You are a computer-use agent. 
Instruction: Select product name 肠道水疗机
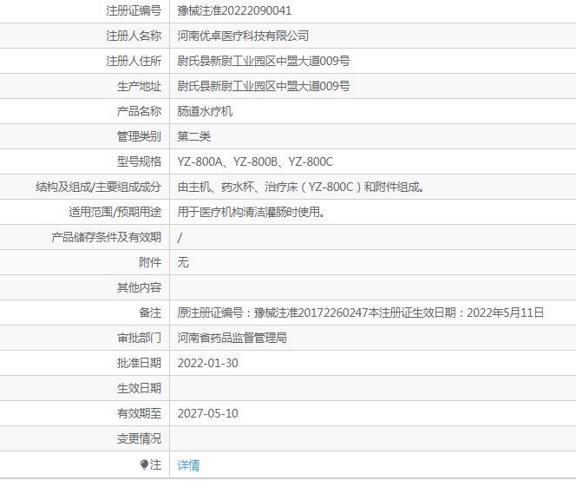(x=205, y=111)
